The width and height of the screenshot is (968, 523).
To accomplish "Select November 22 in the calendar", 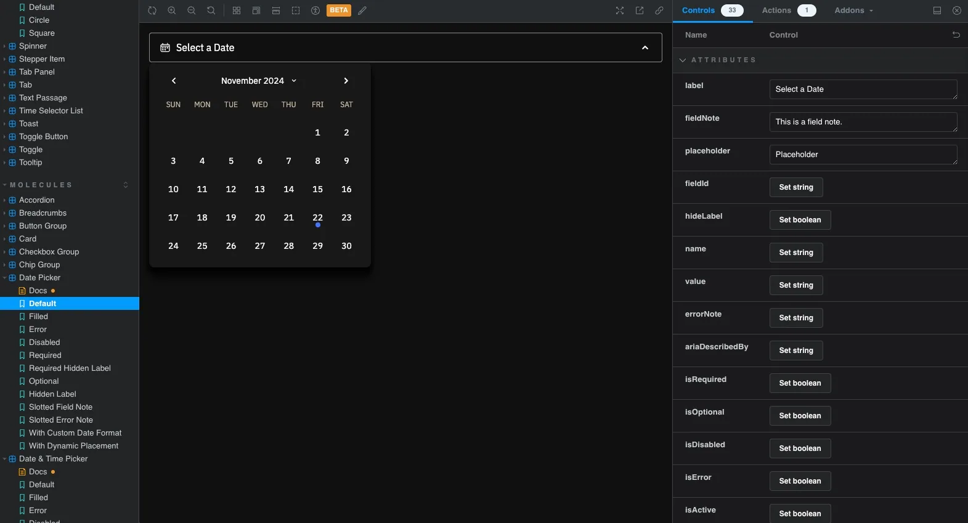I will 317,217.
